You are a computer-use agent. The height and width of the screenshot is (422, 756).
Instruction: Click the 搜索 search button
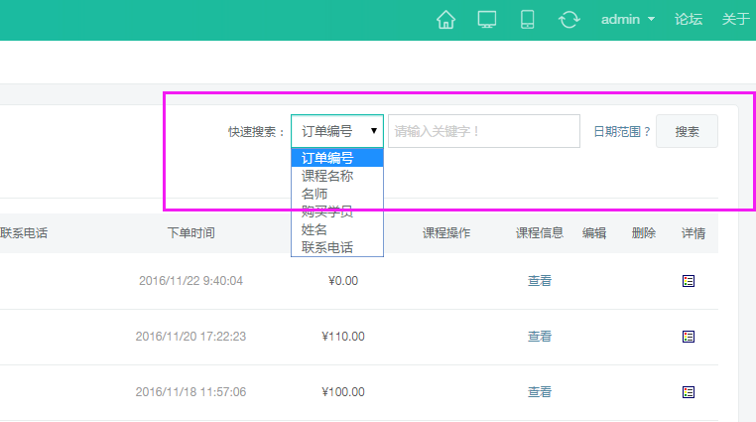tap(687, 131)
